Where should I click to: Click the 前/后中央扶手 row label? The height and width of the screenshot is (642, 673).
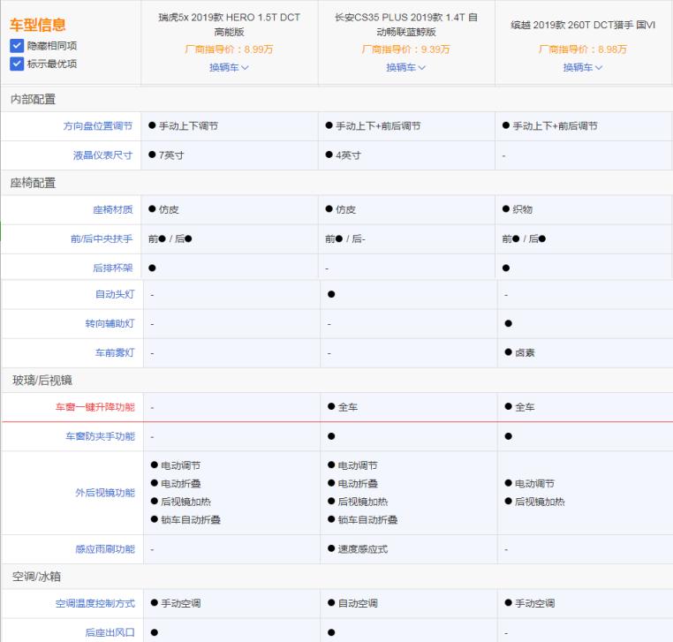[102, 238]
